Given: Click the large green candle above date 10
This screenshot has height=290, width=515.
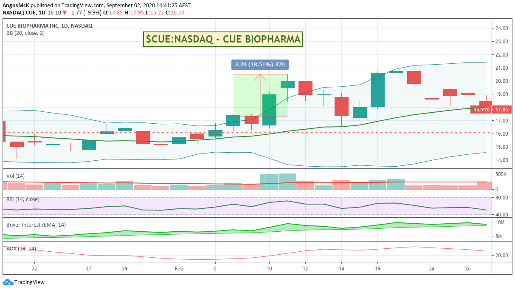Looking at the screenshot, I should [269, 110].
